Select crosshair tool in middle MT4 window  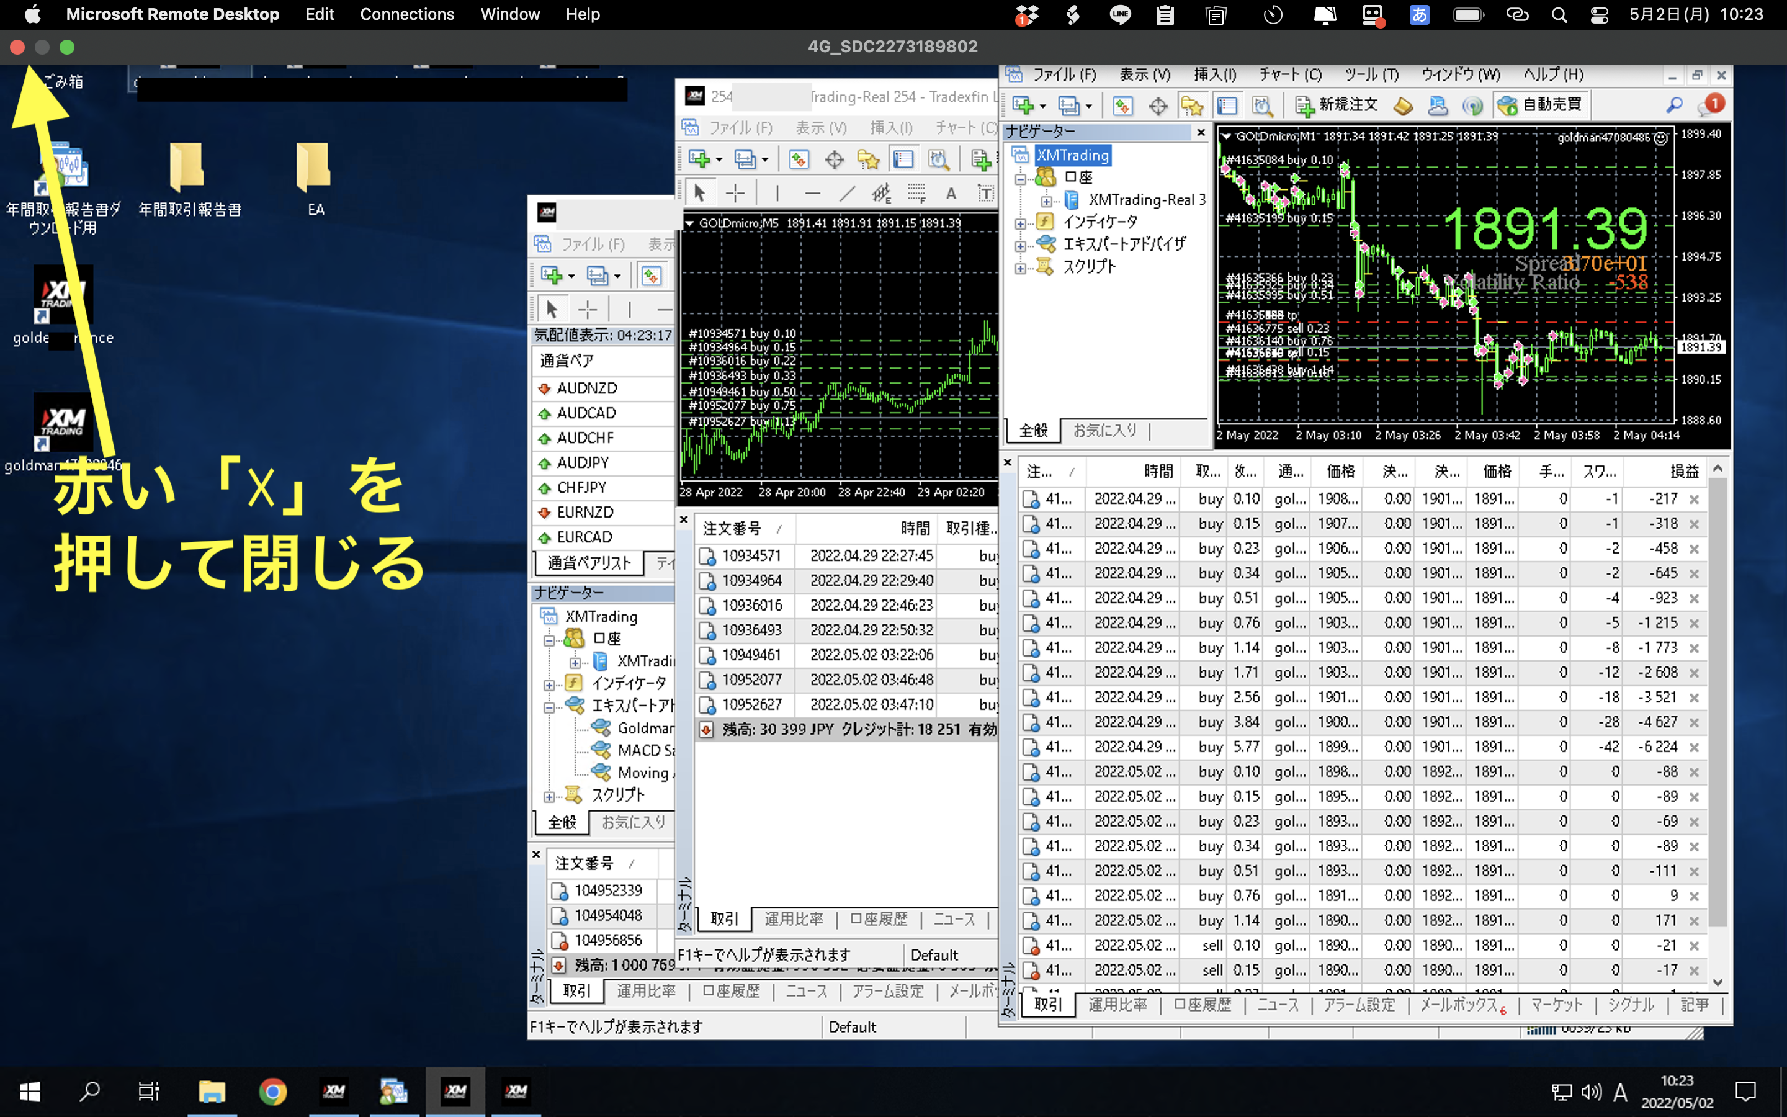point(735,194)
